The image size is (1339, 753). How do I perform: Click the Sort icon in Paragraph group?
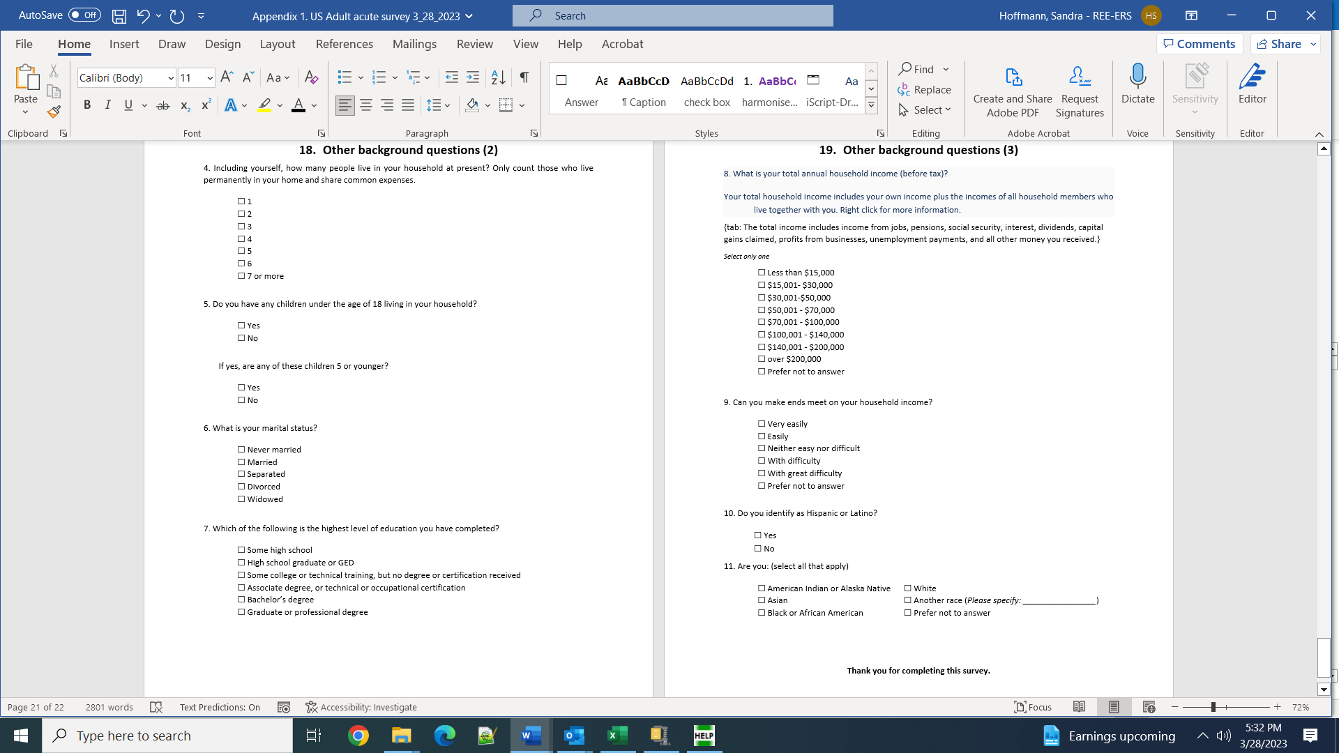pos(498,77)
